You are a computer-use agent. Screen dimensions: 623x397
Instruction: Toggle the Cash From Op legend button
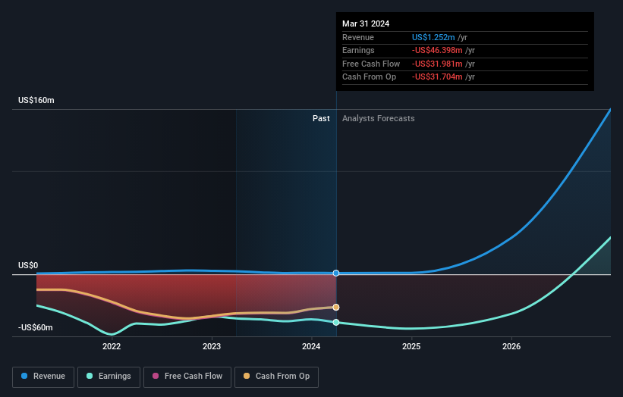[x=276, y=377]
